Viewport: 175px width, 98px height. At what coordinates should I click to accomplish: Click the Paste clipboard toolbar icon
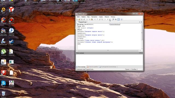(x=92, y=19)
